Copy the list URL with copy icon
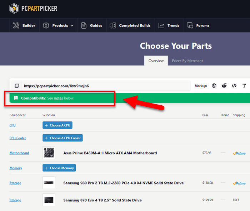Image resolution: width=250 pixels, height=211 pixels. pos(17,86)
